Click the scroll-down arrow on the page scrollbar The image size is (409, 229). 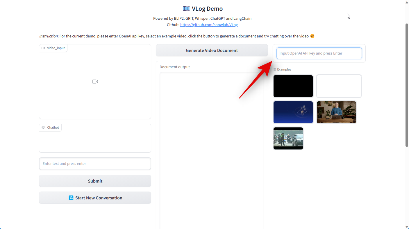click(x=407, y=227)
